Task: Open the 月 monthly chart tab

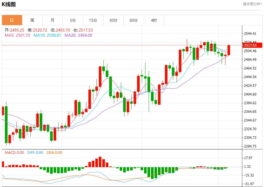Action: point(52,20)
